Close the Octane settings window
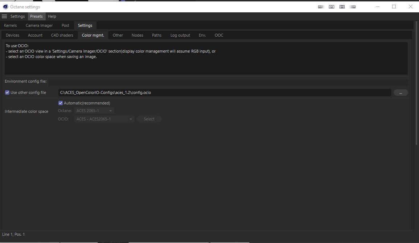The width and height of the screenshot is (419, 243). (x=410, y=7)
